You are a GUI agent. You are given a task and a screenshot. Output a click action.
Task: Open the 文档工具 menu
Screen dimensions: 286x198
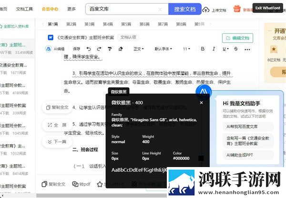coord(24,9)
